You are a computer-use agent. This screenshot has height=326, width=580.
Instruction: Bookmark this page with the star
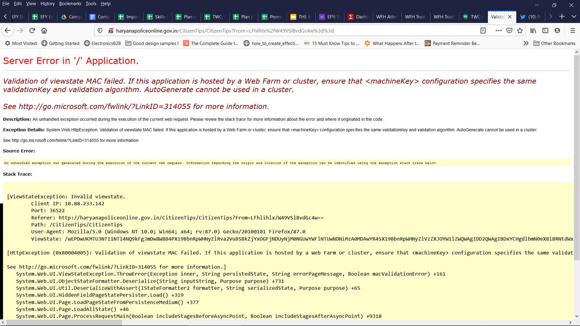coord(520,30)
